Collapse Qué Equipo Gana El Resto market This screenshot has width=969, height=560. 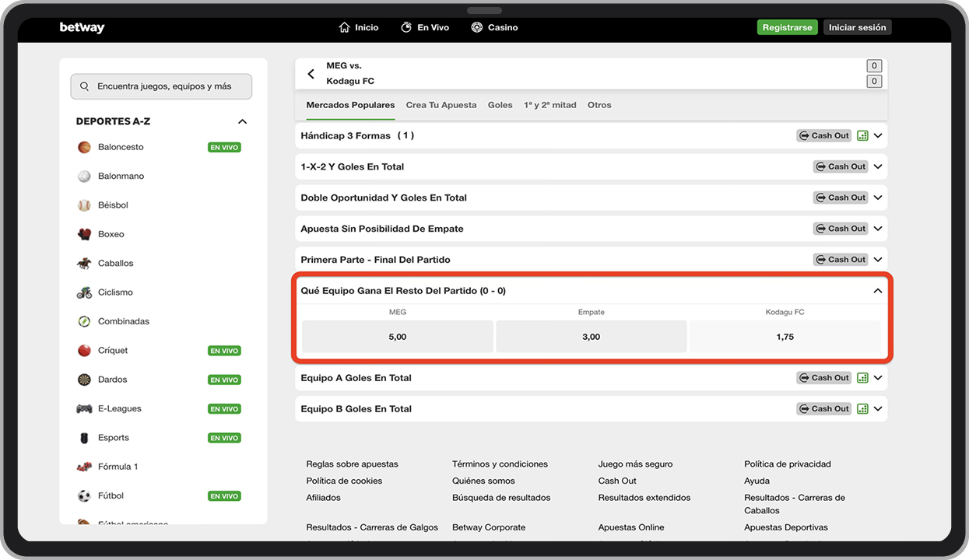pyautogui.click(x=878, y=291)
